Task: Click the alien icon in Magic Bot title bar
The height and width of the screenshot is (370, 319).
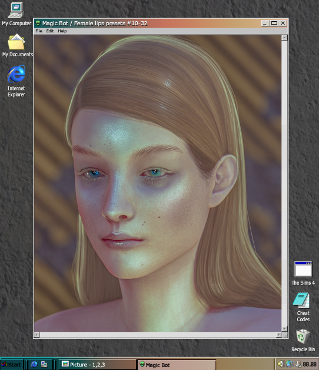Action: click(38, 23)
